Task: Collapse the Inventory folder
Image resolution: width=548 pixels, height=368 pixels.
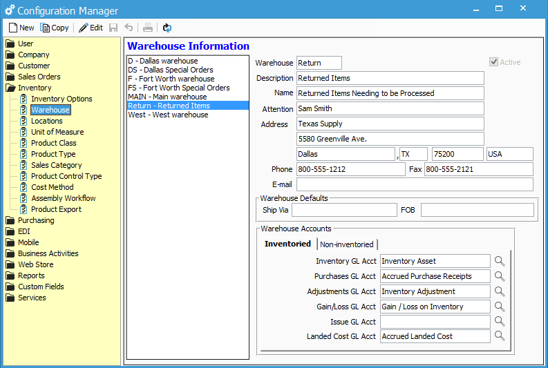Action: tap(10, 88)
